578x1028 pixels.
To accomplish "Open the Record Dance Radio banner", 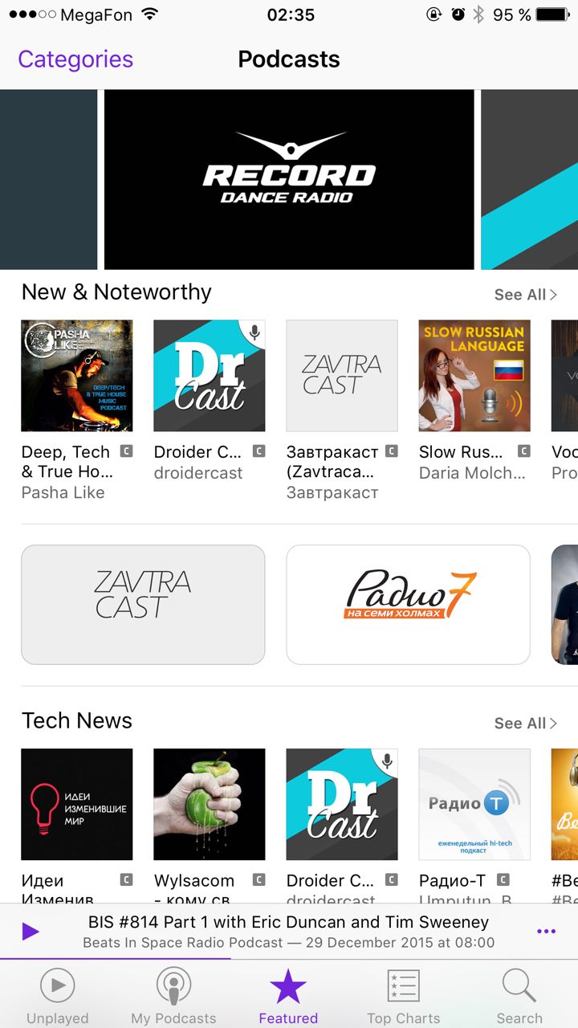I will point(289,179).
